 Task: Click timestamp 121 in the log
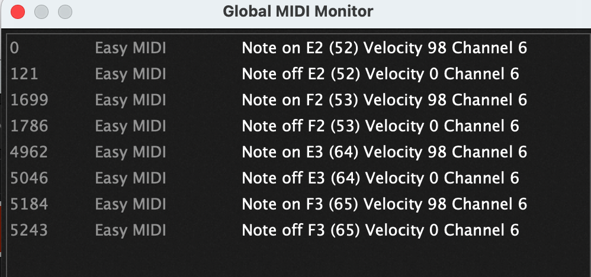pyautogui.click(x=24, y=74)
